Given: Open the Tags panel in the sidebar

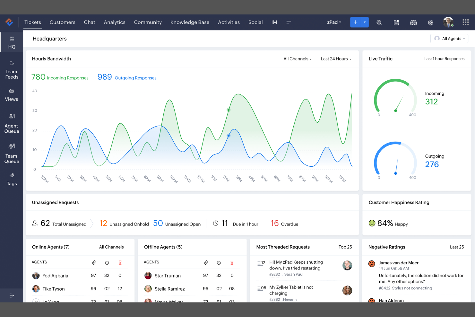Looking at the screenshot, I should click(x=12, y=180).
